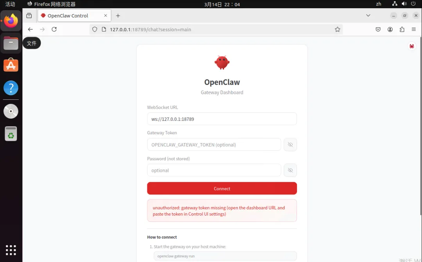This screenshot has width=422, height=262.
Task: Open Firefox from the Ubuntu dock
Action: (x=11, y=21)
